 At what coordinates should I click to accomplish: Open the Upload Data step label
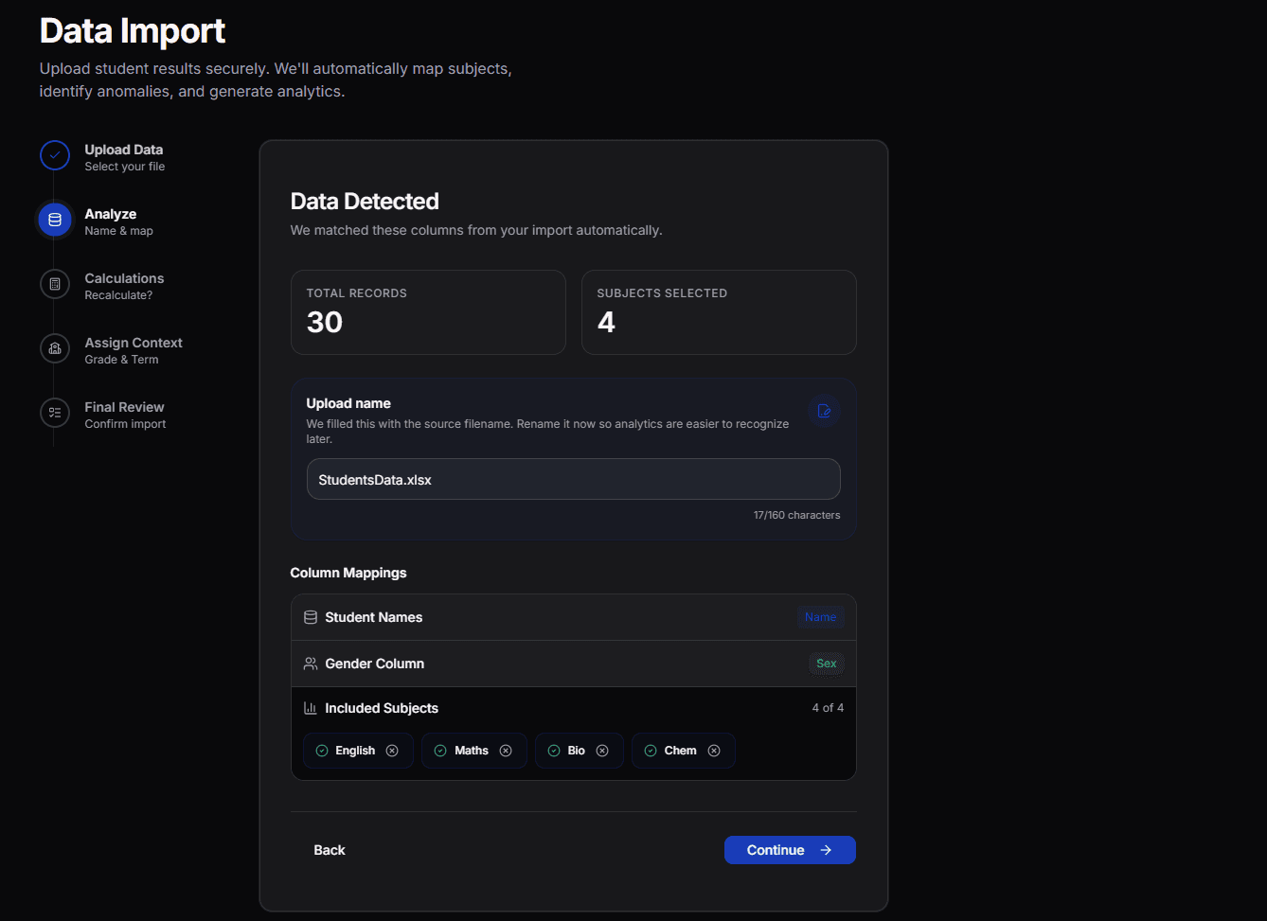(124, 150)
